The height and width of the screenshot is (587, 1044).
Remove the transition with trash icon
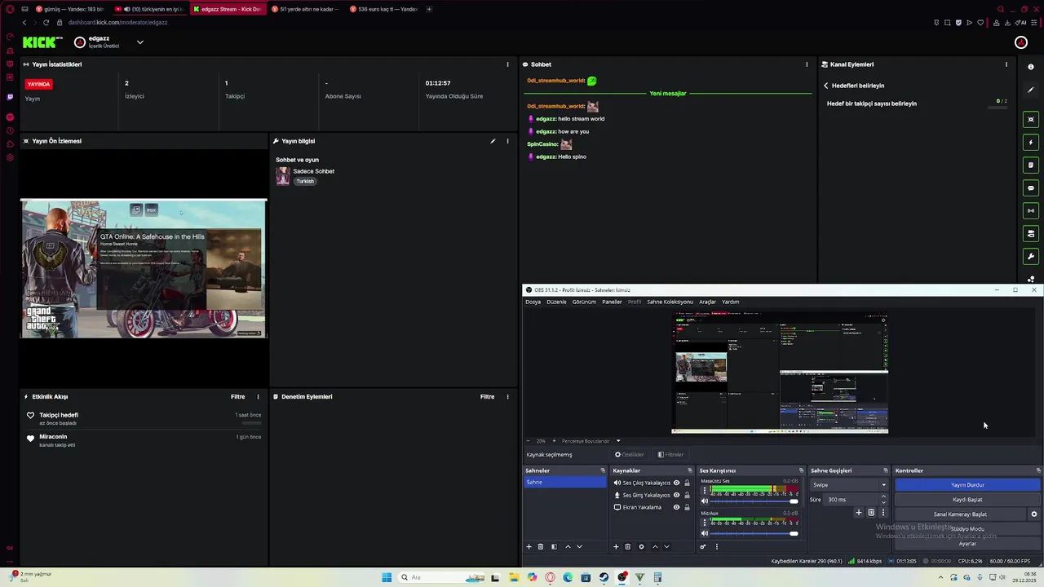[x=871, y=513]
